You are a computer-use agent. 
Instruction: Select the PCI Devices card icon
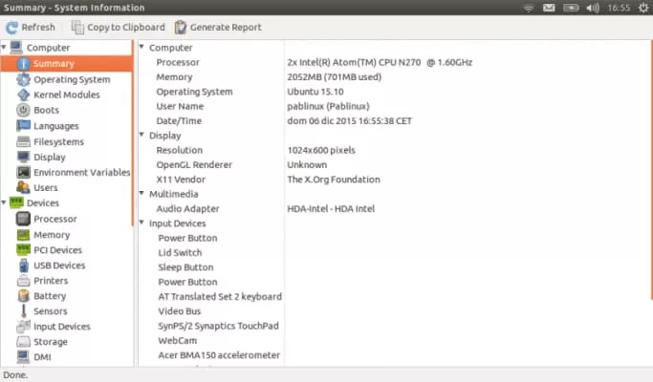(25, 250)
